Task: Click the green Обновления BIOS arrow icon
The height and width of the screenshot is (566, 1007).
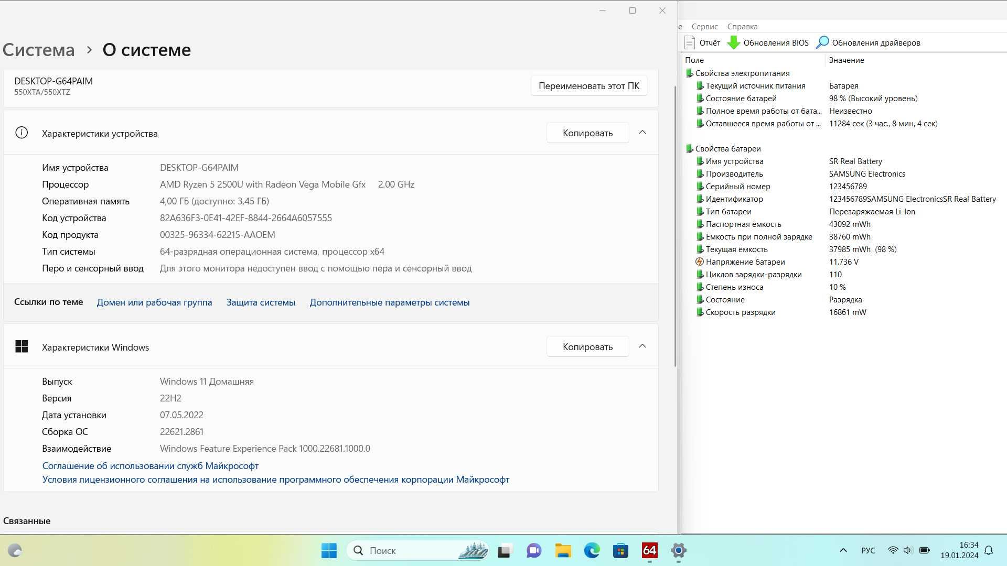Action: pos(734,42)
